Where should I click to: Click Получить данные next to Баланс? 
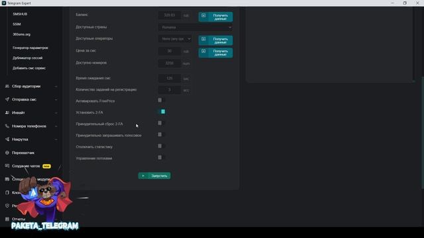pos(215,17)
